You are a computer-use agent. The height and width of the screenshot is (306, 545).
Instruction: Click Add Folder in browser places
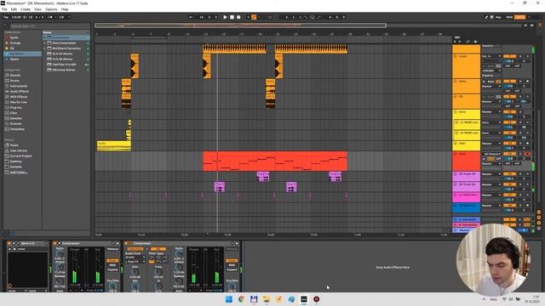(x=19, y=173)
